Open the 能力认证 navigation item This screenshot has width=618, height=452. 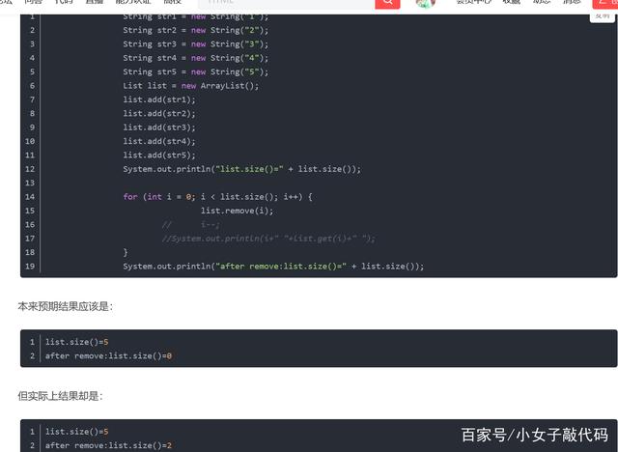(133, 2)
